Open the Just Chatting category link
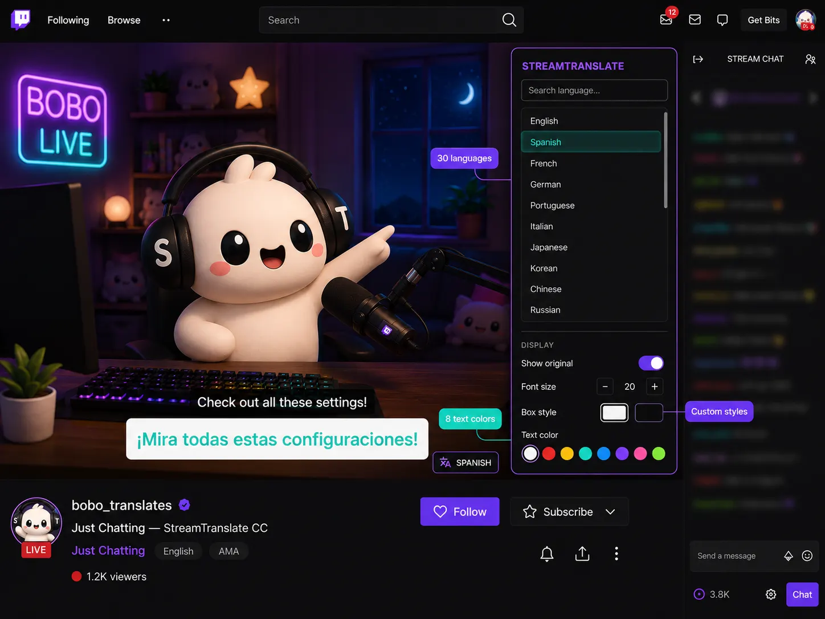This screenshot has width=825, height=619. pyautogui.click(x=108, y=551)
